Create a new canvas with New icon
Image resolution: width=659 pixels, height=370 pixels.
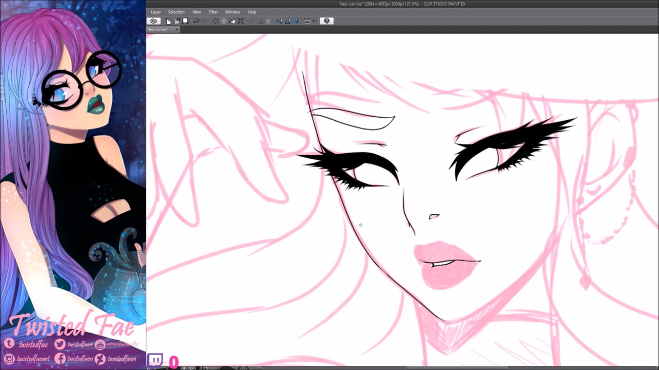tap(168, 21)
